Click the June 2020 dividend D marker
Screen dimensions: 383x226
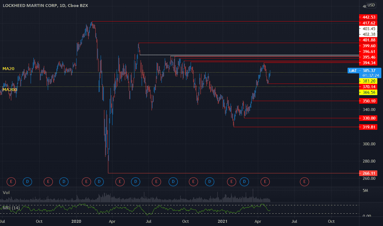[x=136, y=182]
